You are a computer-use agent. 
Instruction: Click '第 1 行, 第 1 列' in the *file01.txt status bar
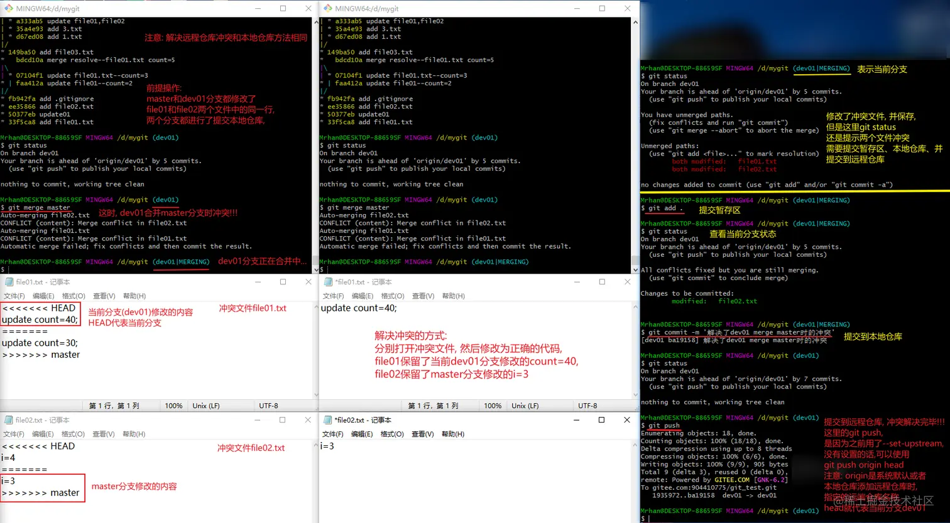tap(433, 406)
